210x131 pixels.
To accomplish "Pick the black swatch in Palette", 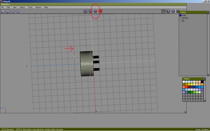I will [202, 81].
